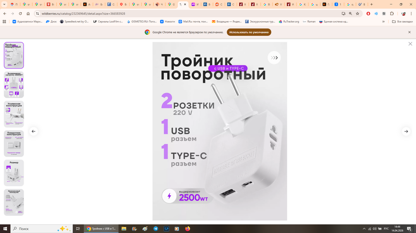Open the 'Диск' bookmark
The image size is (416, 233).
(51, 22)
